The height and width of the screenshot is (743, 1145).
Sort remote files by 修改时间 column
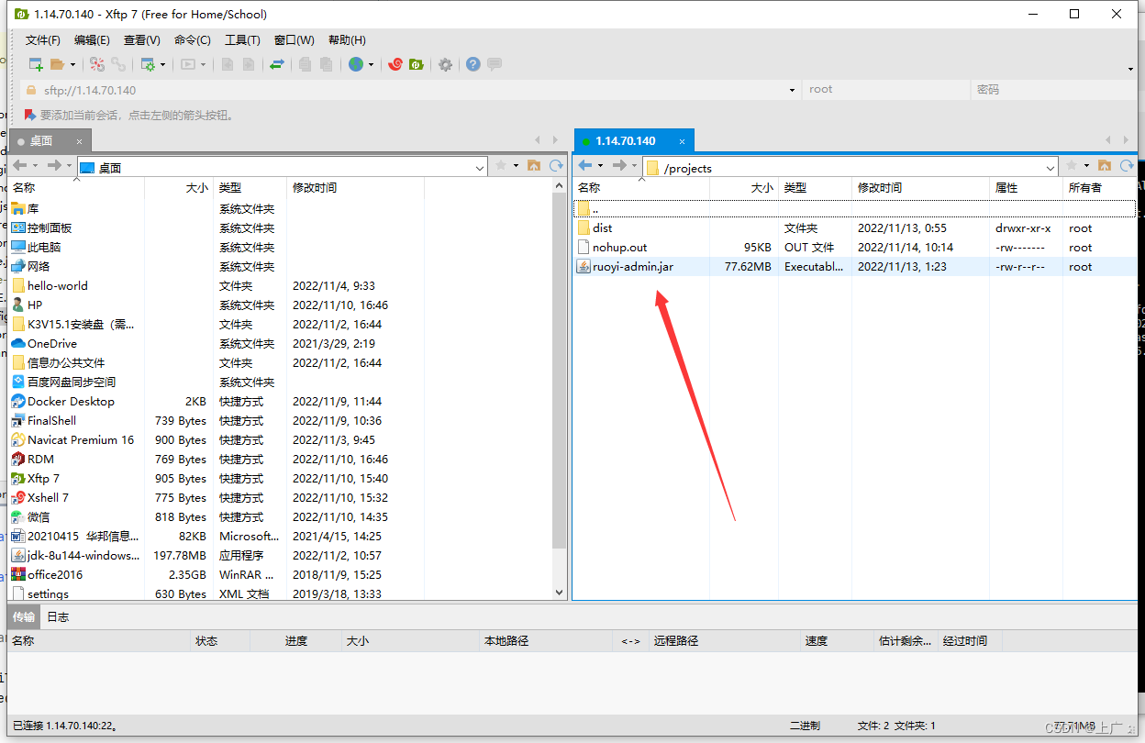tap(920, 187)
